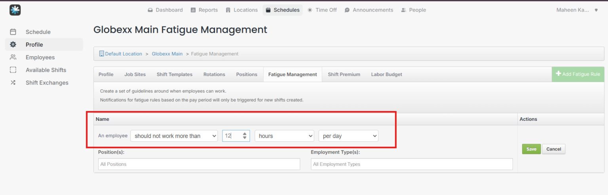Switch to the Shift Templates tab

[174, 74]
